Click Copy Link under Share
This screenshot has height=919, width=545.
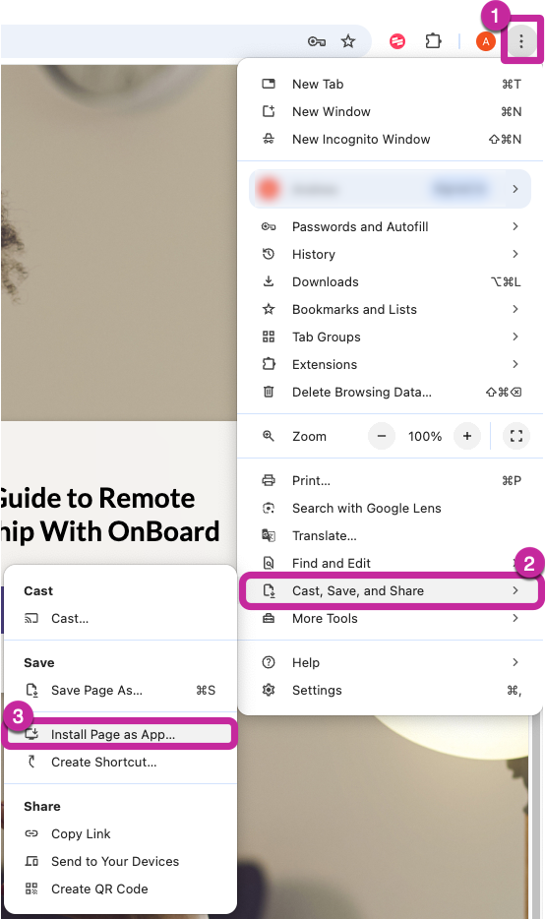pyautogui.click(x=119, y=834)
